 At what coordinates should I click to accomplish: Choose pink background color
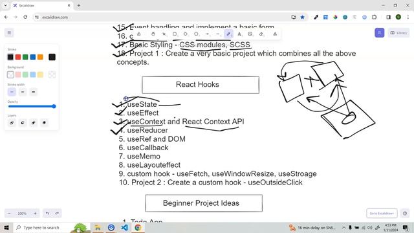pos(18,75)
